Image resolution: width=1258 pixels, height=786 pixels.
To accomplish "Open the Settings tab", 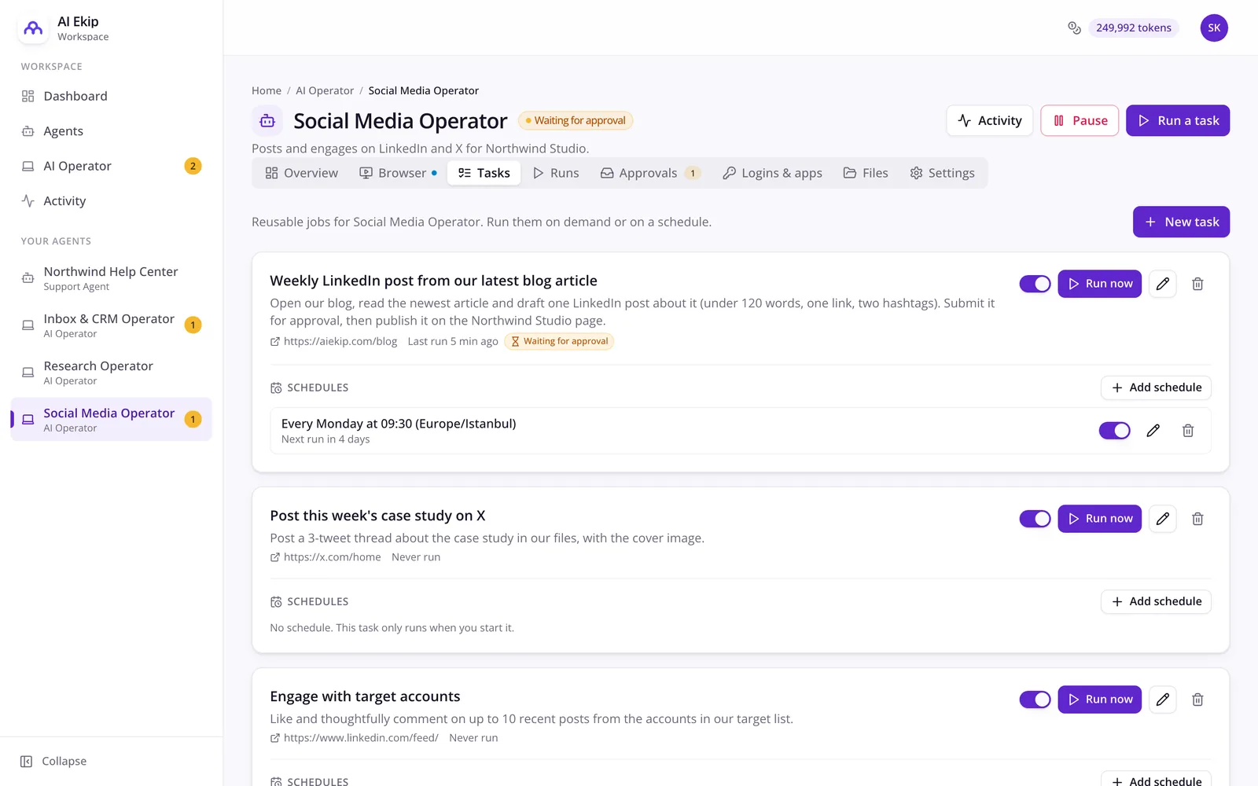I will 942,173.
